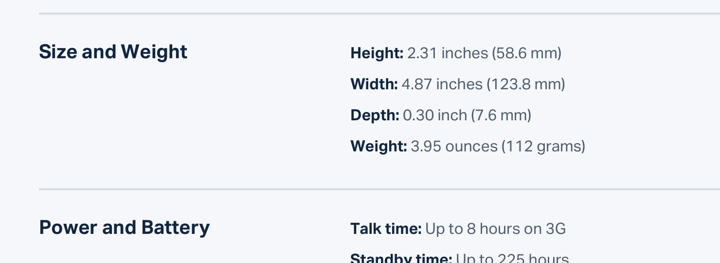This screenshot has width=720, height=263.
Task: Click the Power and Battery heading
Action: click(124, 228)
